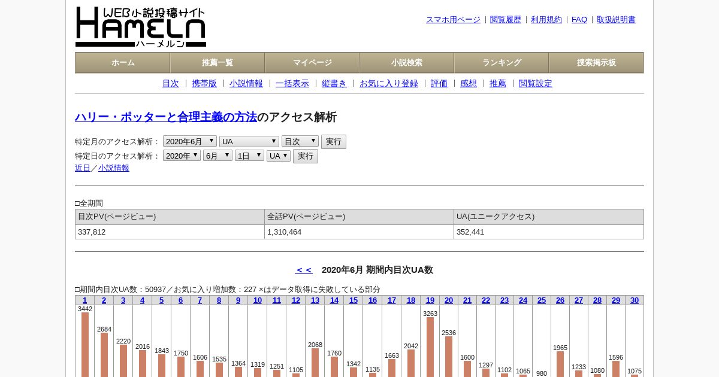Open day 30 column link
This screenshot has width=719, height=377.
(x=634, y=300)
